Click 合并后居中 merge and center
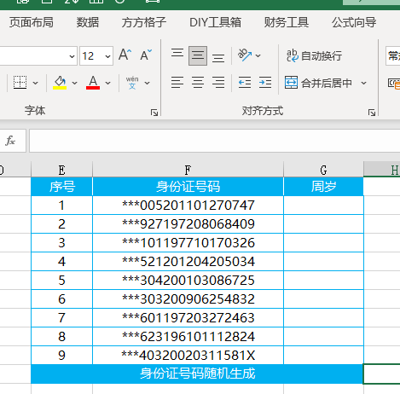This screenshot has width=400, height=394. (318, 83)
